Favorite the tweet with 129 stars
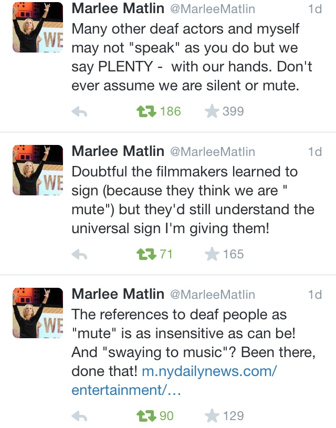 (x=212, y=416)
